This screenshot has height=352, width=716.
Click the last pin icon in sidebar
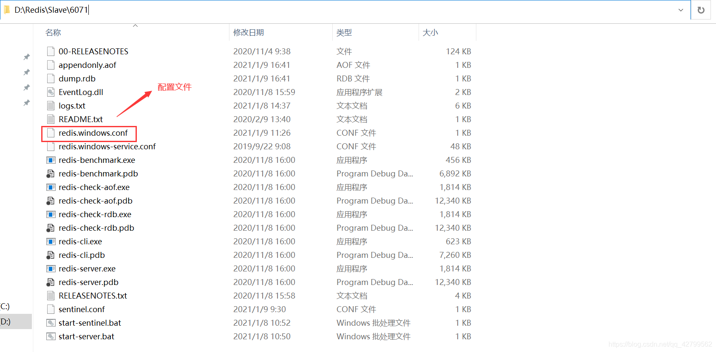click(x=26, y=103)
